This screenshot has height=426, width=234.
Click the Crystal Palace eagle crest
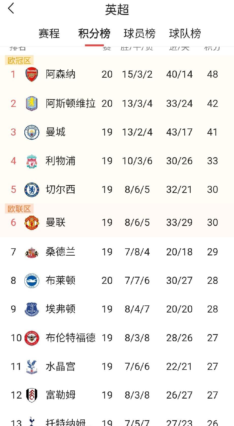tap(32, 367)
